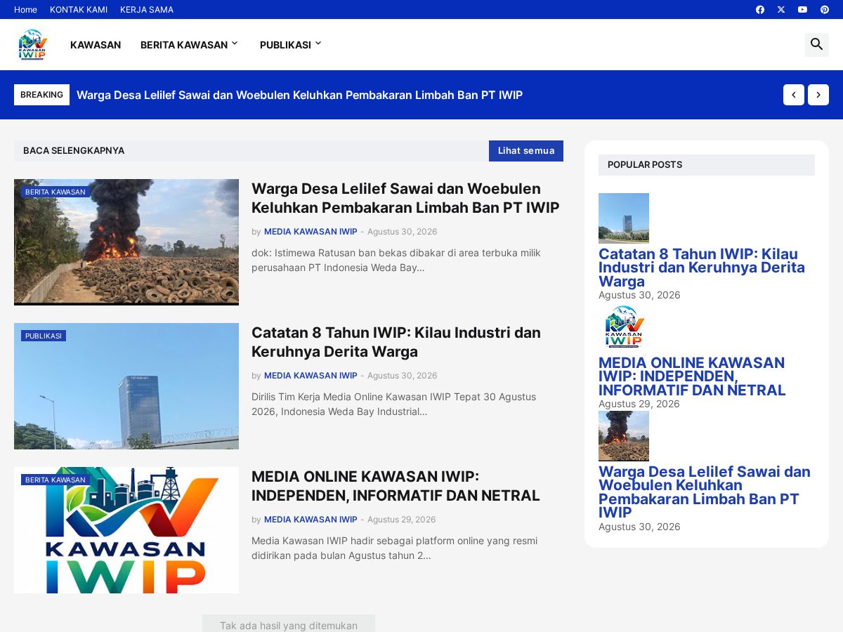Image resolution: width=843 pixels, height=632 pixels.
Task: Click the search magnifier icon
Action: coord(817,44)
